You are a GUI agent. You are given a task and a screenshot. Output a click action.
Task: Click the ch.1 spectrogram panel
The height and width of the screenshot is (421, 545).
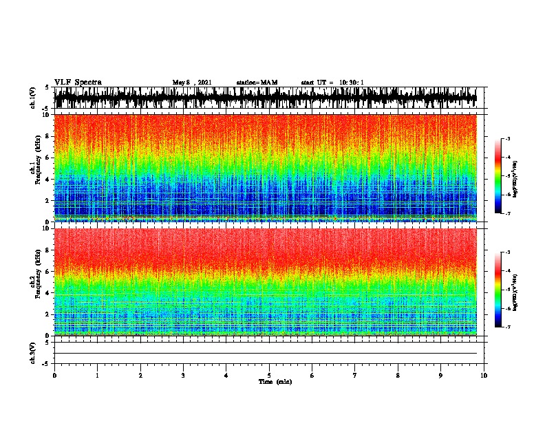click(x=266, y=168)
